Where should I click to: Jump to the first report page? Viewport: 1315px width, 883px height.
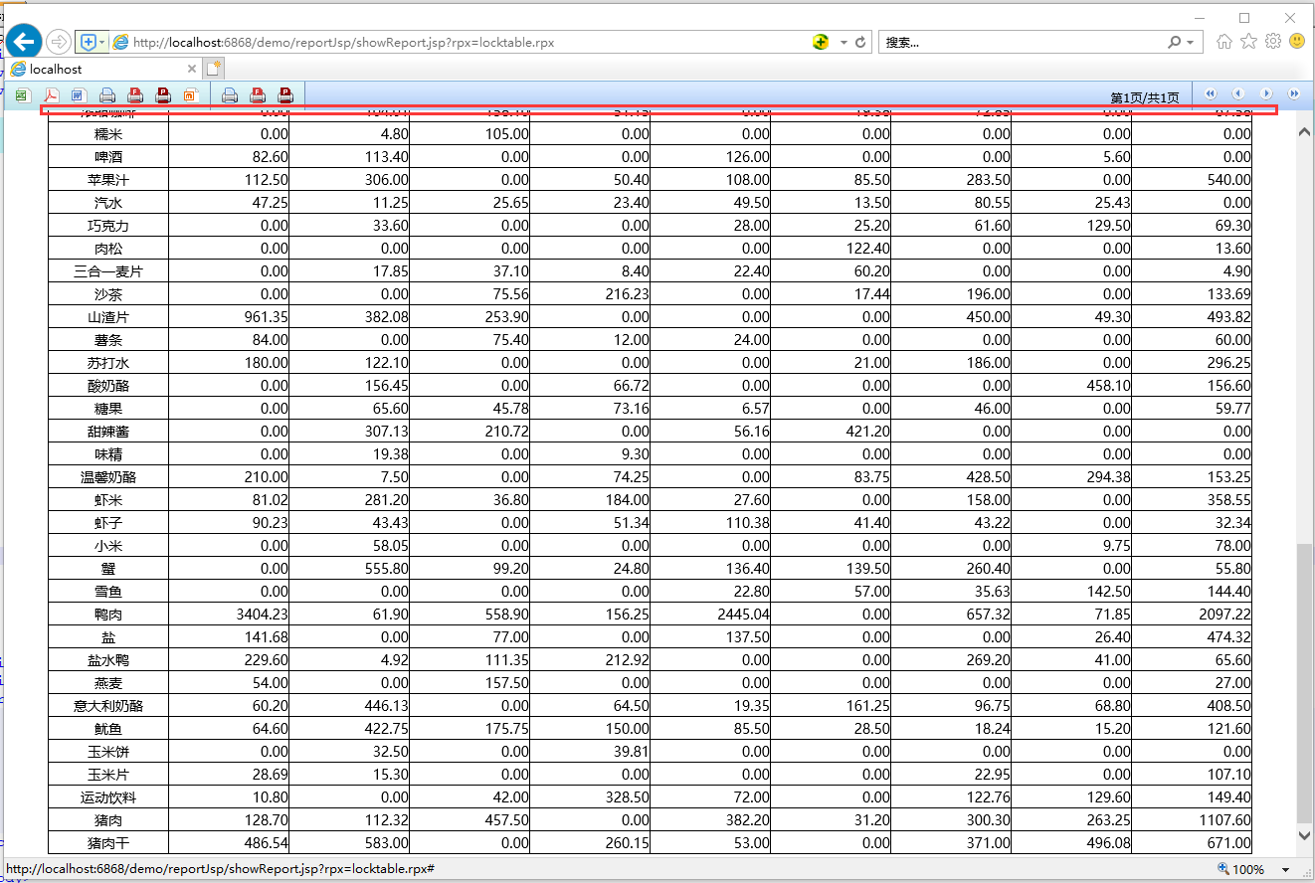pos(1211,93)
